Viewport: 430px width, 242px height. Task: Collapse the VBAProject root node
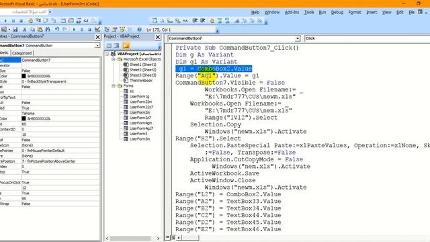[107, 54]
